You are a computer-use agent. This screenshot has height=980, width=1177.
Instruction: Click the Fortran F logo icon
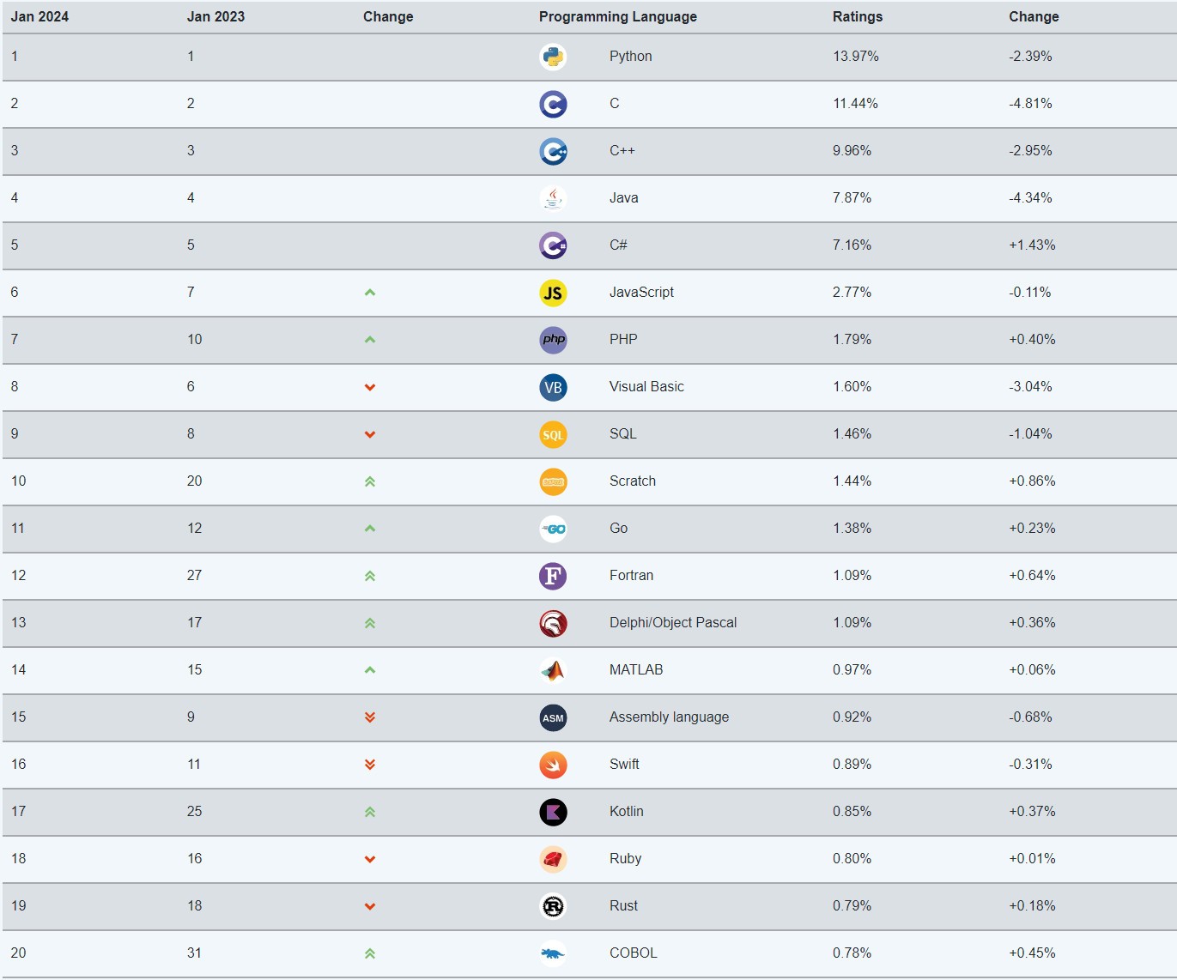click(x=553, y=576)
